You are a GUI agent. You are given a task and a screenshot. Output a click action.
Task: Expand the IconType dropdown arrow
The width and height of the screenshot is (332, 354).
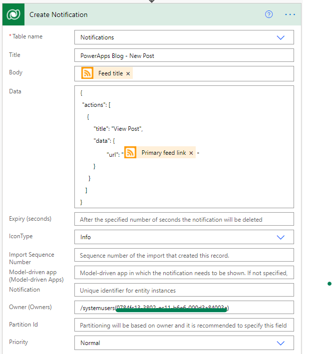pyautogui.click(x=281, y=237)
